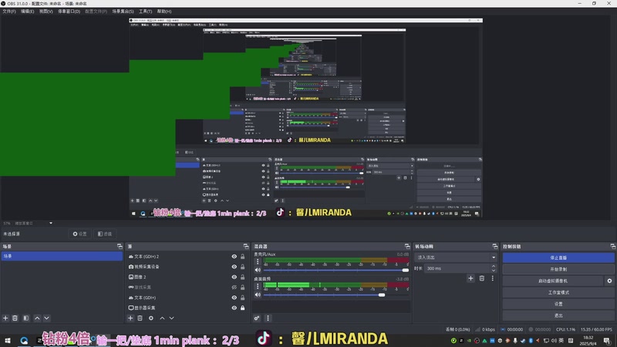Open the 帮助(H) menu
Viewport: 617px width, 347px height.
[164, 12]
